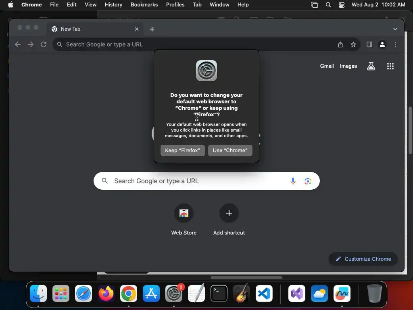Open the Gmail link

click(327, 66)
